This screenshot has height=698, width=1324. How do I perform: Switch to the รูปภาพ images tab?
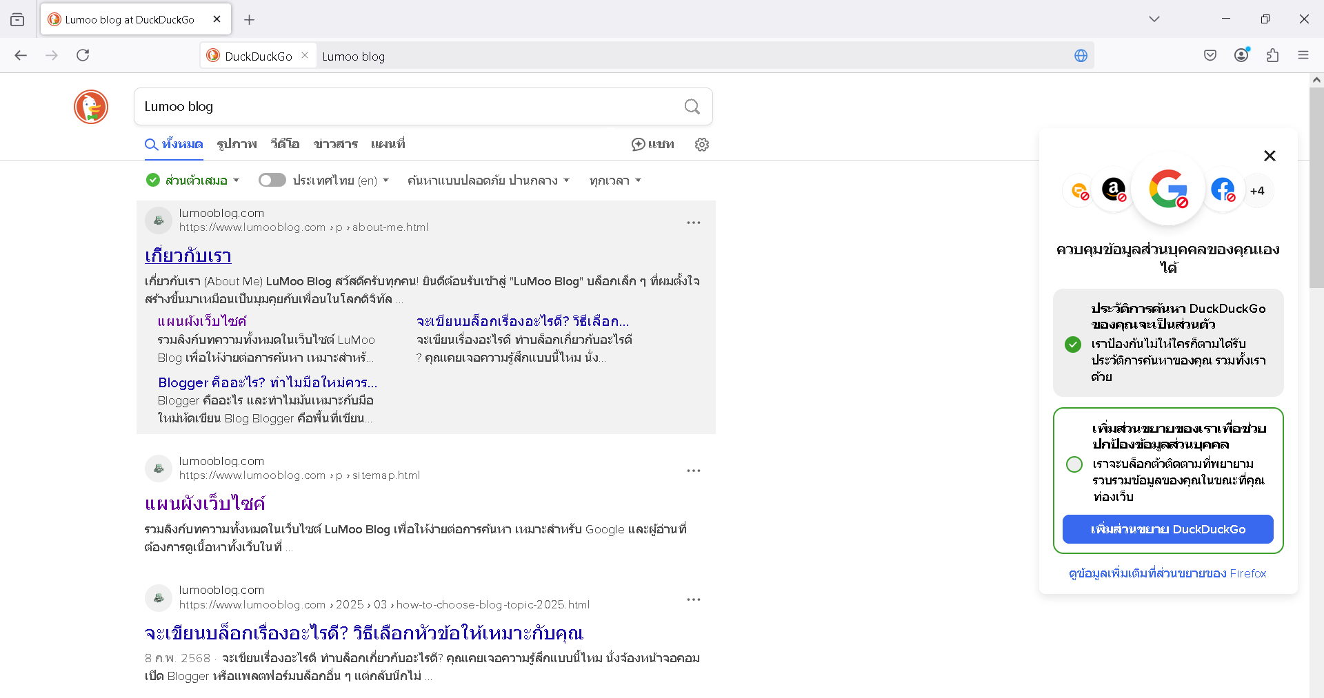(x=237, y=144)
